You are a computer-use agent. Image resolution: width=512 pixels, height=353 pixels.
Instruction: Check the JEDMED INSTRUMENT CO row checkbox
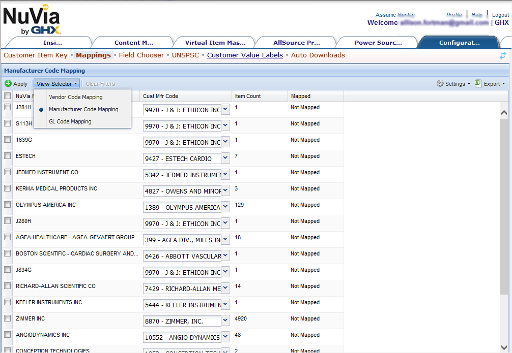point(7,172)
